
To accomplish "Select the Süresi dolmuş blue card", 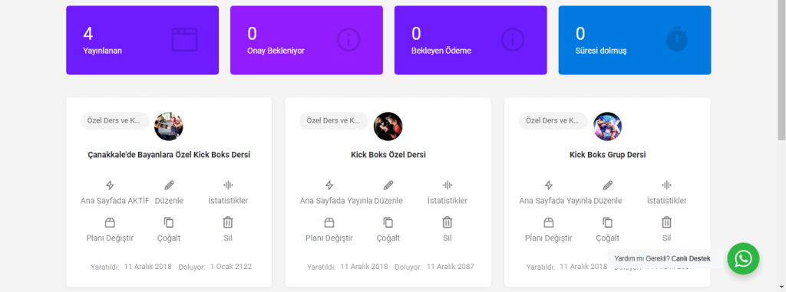I will coord(635,40).
